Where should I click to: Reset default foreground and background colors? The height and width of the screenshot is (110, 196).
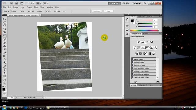(x=3, y=86)
